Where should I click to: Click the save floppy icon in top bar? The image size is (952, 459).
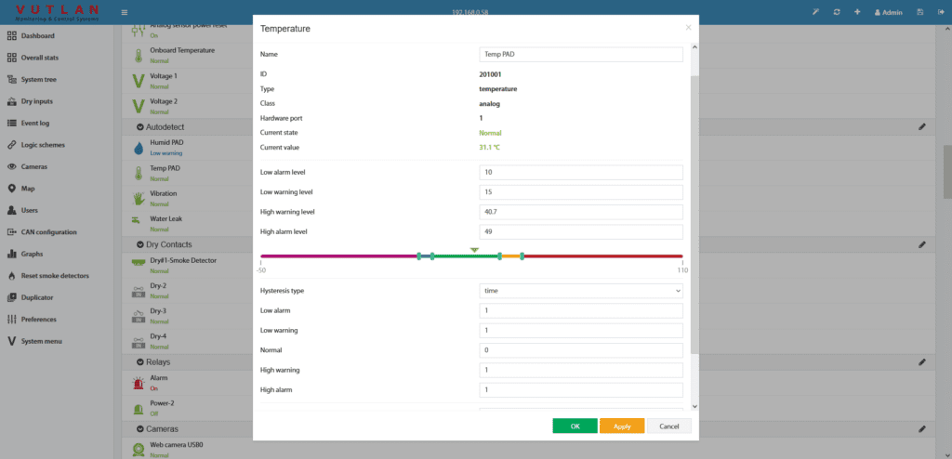(920, 12)
